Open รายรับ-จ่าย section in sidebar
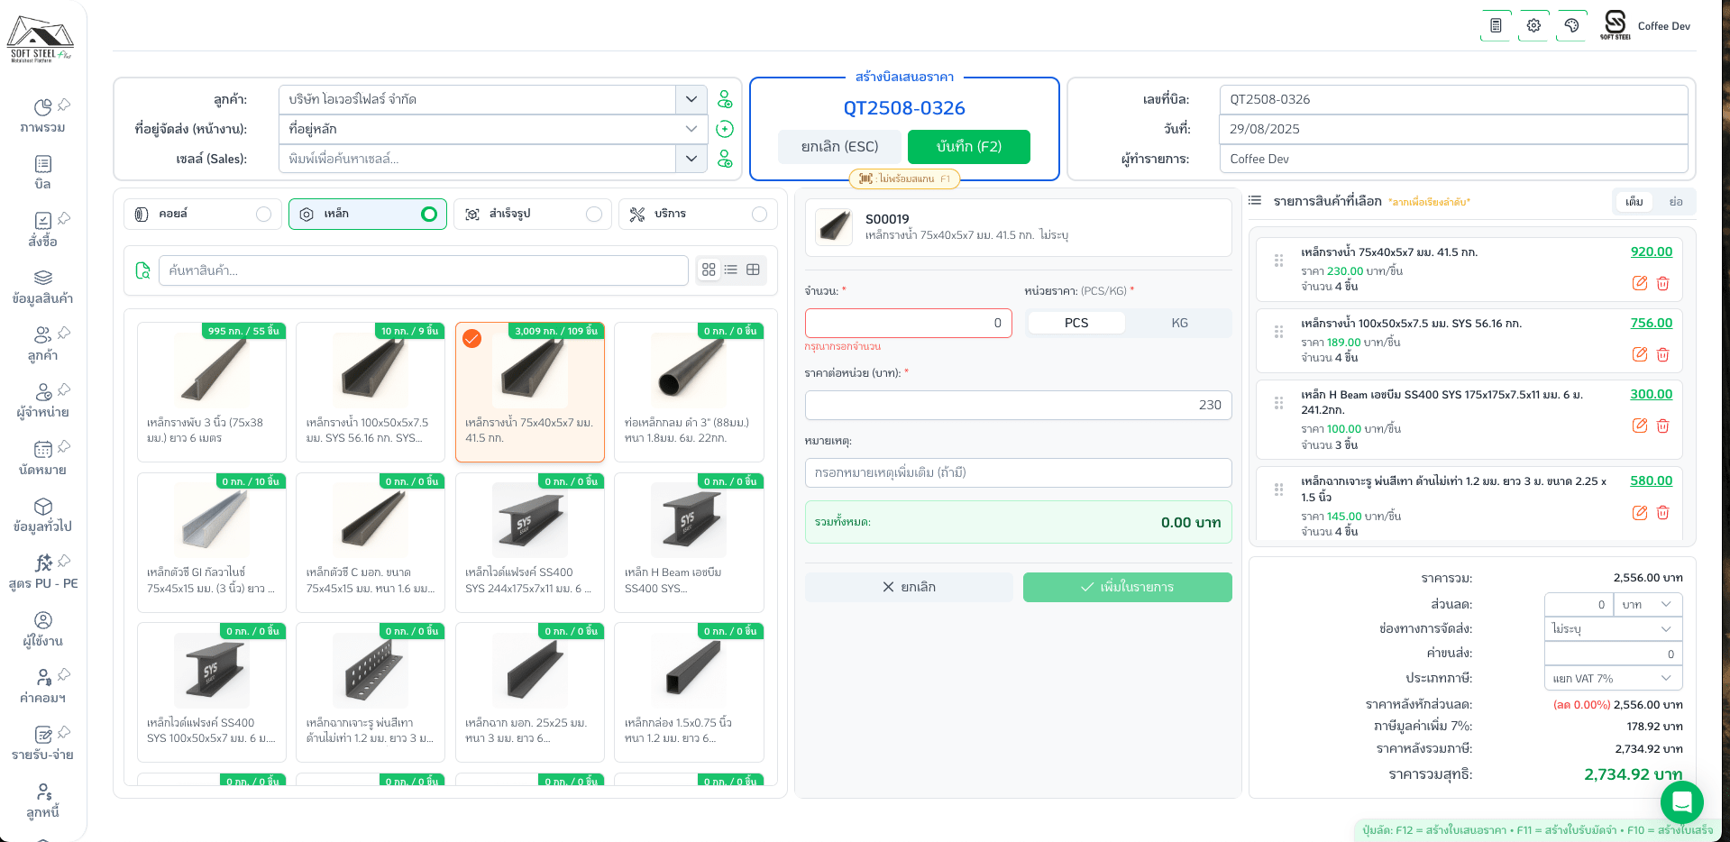Viewport: 1730px width, 842px height. pyautogui.click(x=42, y=744)
